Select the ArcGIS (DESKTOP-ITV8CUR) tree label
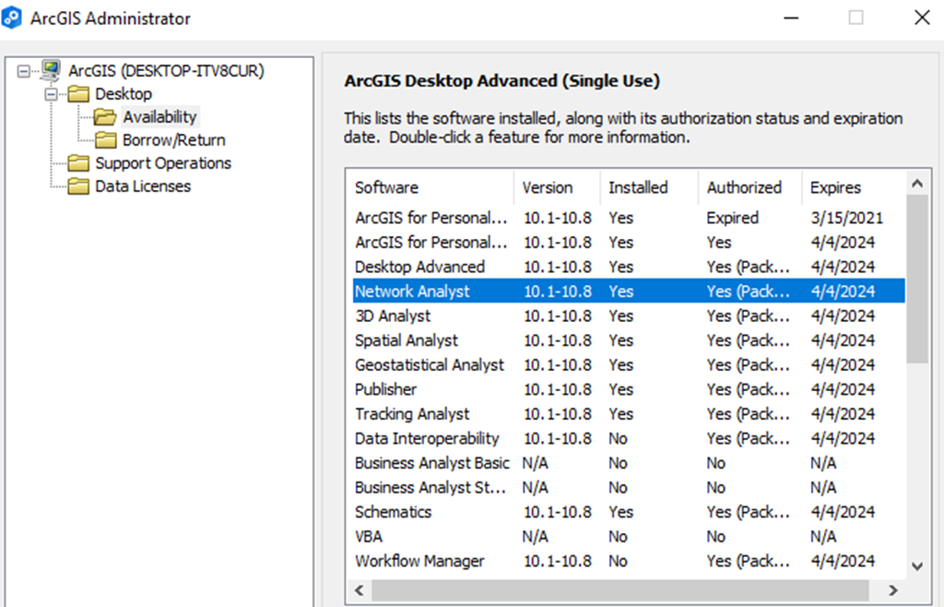Screen dimensions: 944x607 pos(166,71)
